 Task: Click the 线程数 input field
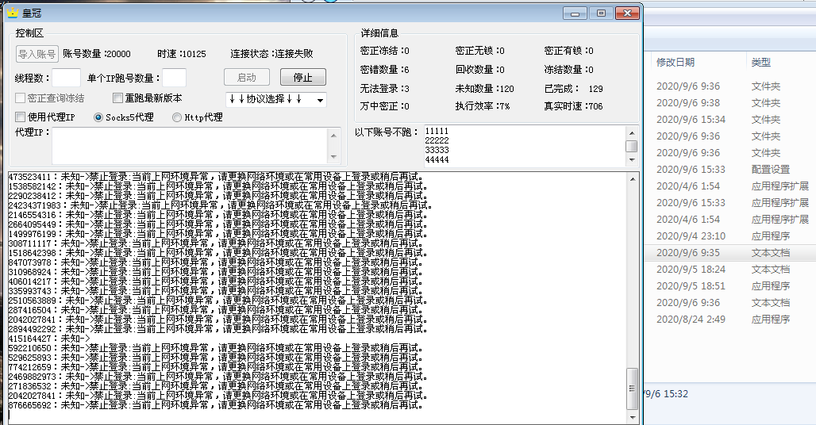66,78
